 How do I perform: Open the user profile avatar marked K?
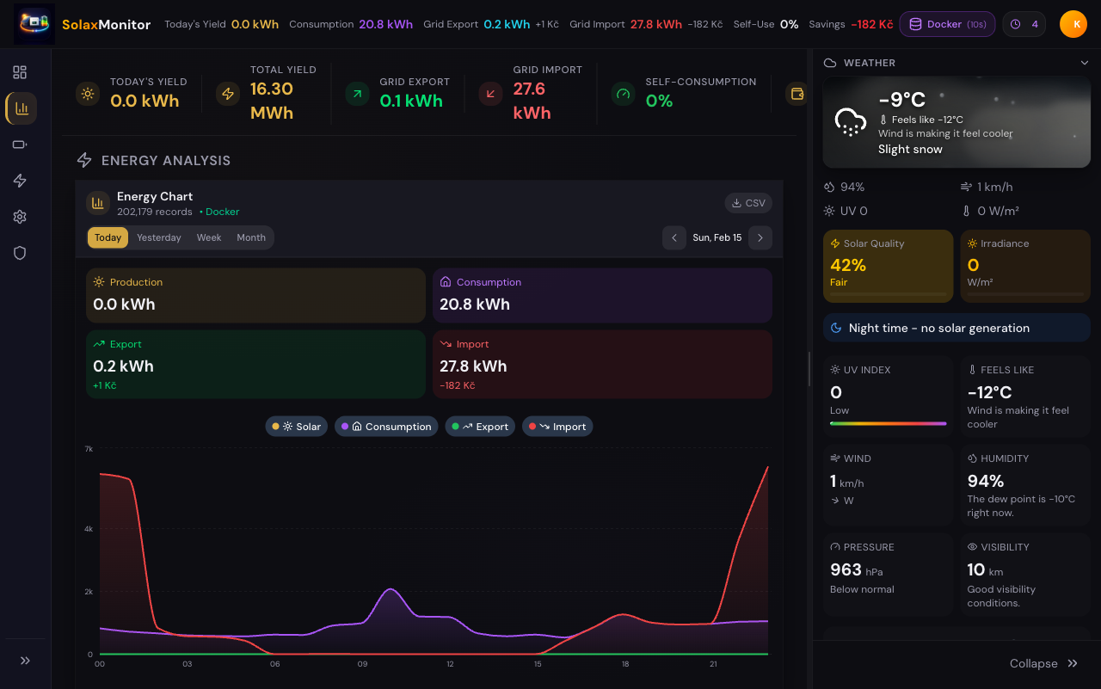coord(1073,24)
